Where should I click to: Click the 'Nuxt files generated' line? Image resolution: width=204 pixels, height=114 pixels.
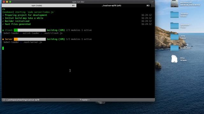[x=18, y=24]
